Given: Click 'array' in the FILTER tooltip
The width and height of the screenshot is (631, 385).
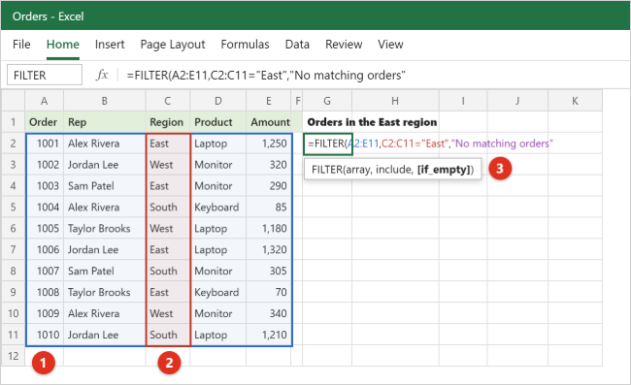Looking at the screenshot, I should coord(358,170).
